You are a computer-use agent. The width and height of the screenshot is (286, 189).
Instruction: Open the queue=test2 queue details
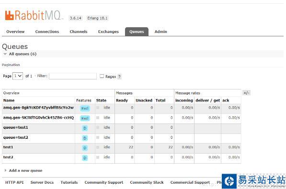(x=15, y=137)
